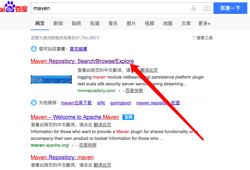The width and height of the screenshot is (250, 170).
Task: Click 翻译此页 under Apache Maven result
Action: pos(102,125)
